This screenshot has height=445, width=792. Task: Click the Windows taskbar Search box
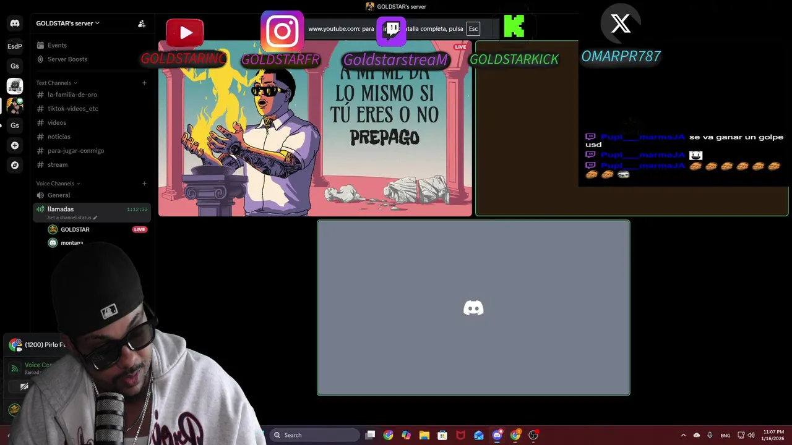coord(315,435)
